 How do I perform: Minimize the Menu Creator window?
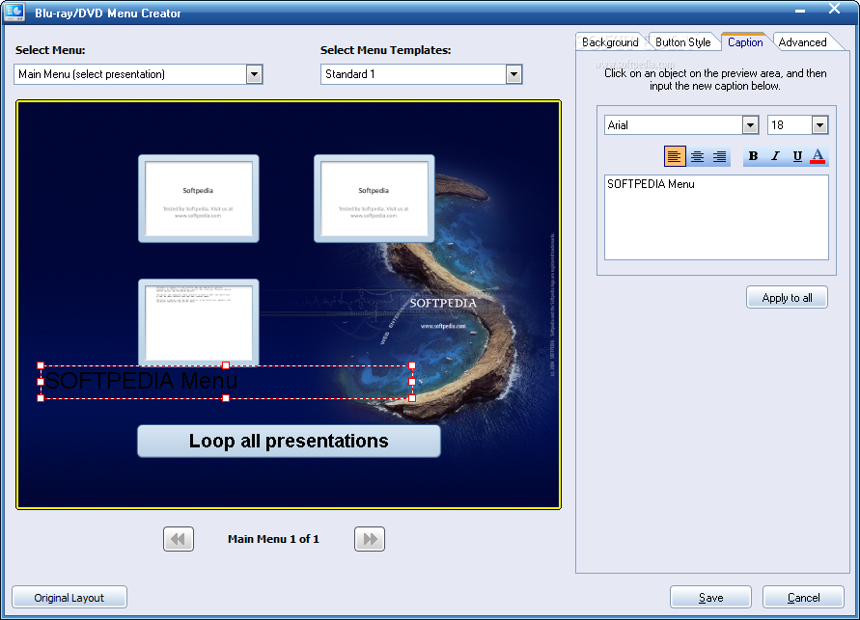tap(800, 11)
